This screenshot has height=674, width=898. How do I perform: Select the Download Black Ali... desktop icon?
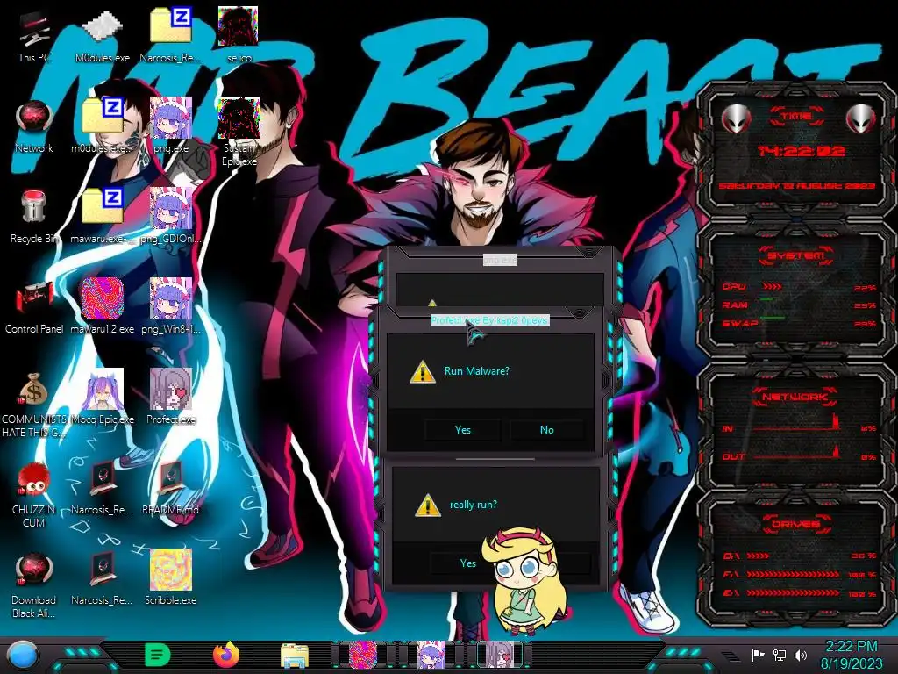(34, 584)
